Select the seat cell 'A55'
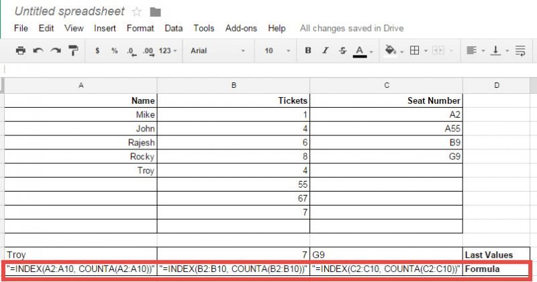This screenshot has width=537, height=282. coord(387,129)
